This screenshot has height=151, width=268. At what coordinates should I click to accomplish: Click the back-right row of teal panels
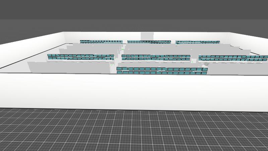pos(198,42)
